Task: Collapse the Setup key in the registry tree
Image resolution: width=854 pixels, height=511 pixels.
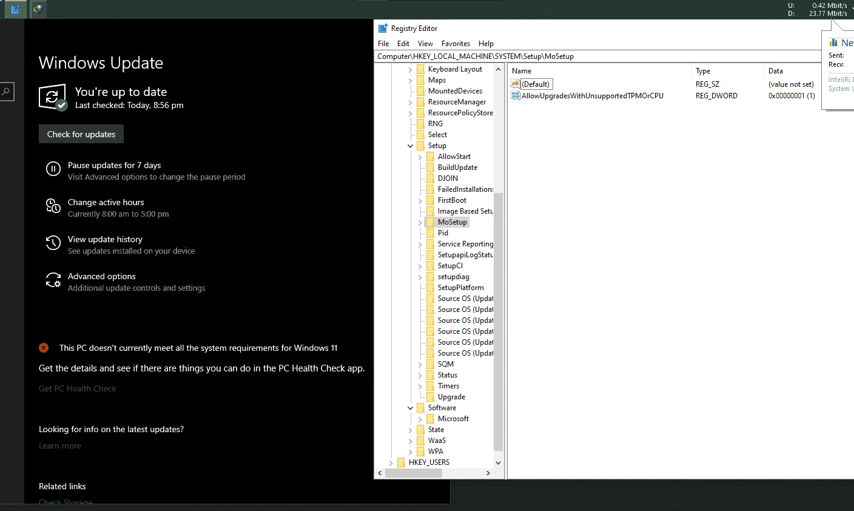Action: 411,146
